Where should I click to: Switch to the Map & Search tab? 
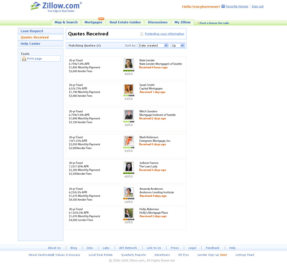click(x=66, y=22)
